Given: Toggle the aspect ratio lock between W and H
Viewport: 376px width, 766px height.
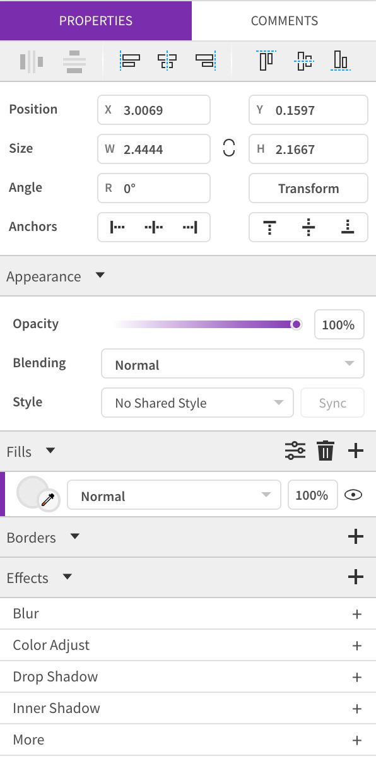Looking at the screenshot, I should click(x=229, y=149).
